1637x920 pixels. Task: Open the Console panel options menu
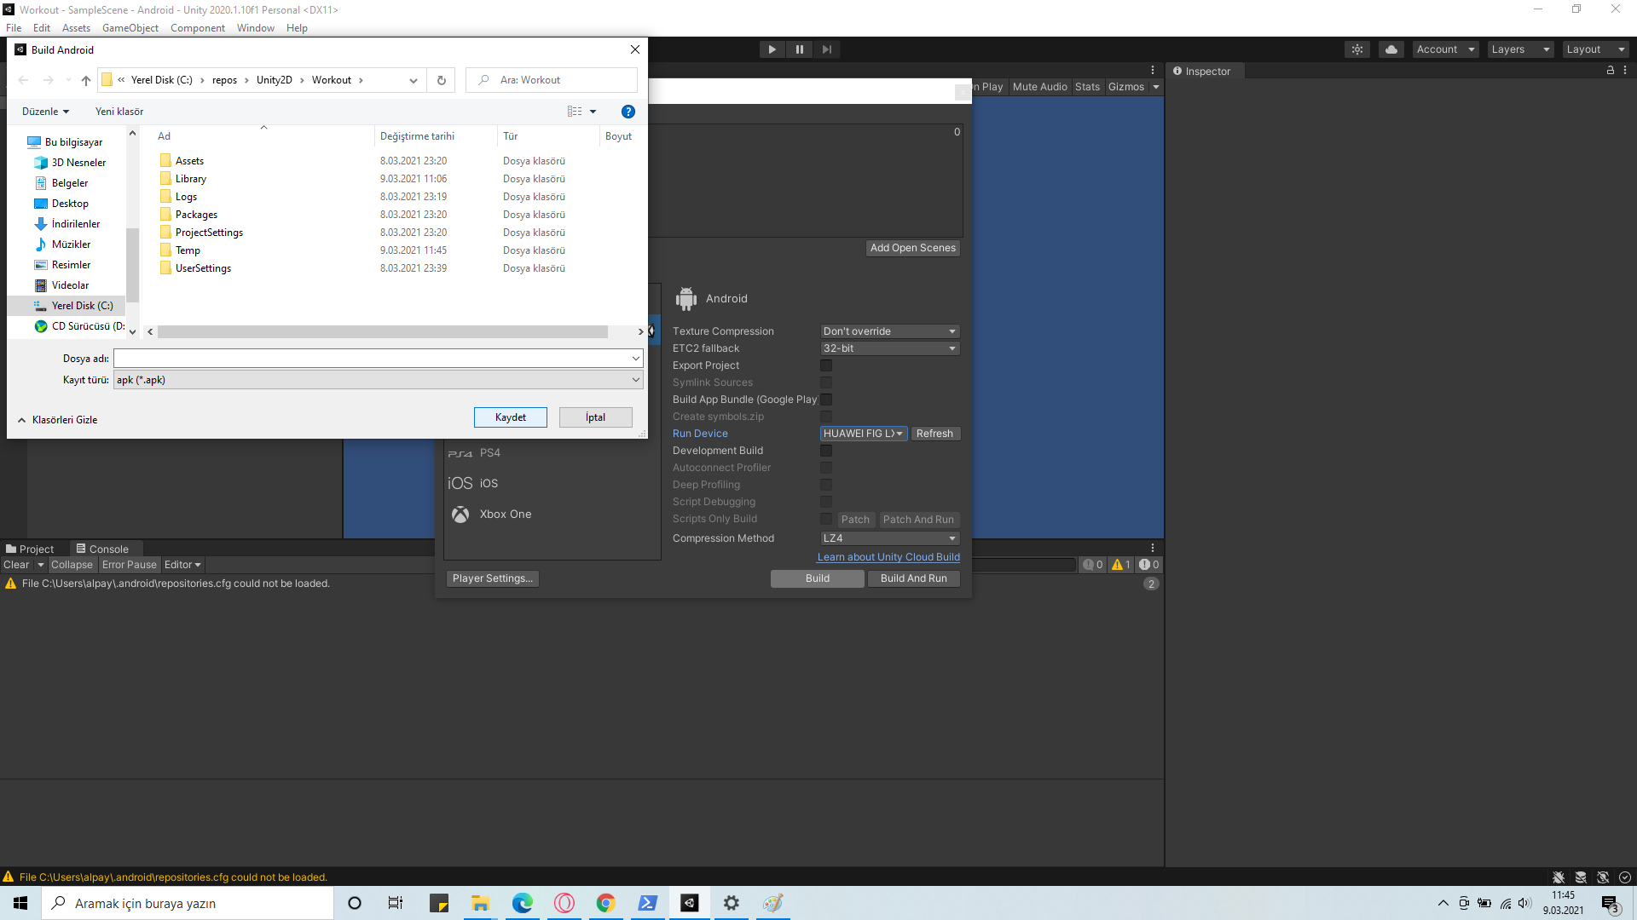point(1153,549)
